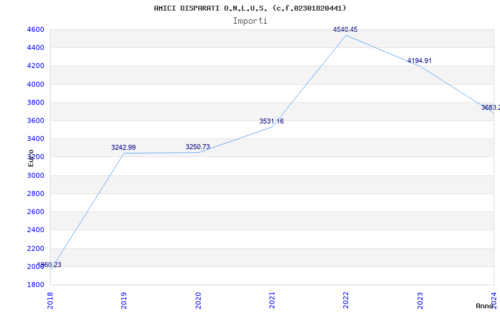
Task: Click the 4200 y-axis tick label
Action: point(36,66)
